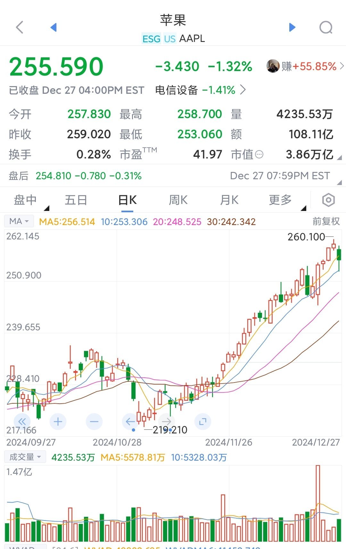The width and height of the screenshot is (346, 549).
Task: Jump to earliest chart data
Action: click(22, 422)
